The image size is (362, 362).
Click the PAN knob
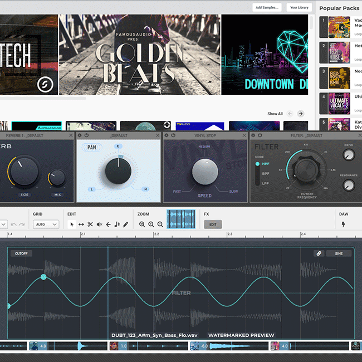118,171
